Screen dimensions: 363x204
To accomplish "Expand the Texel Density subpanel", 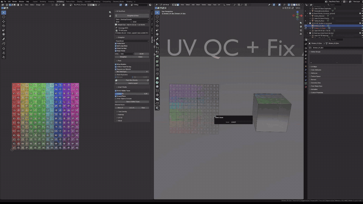I will point(122,111).
